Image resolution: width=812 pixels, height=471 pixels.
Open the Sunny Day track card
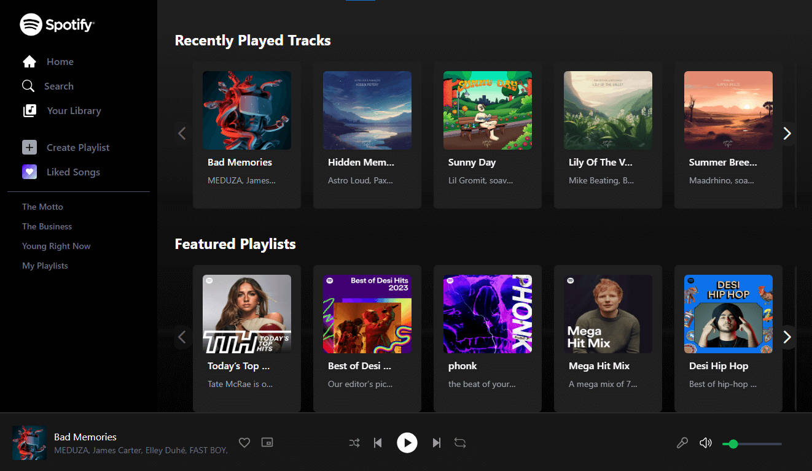[488, 134]
